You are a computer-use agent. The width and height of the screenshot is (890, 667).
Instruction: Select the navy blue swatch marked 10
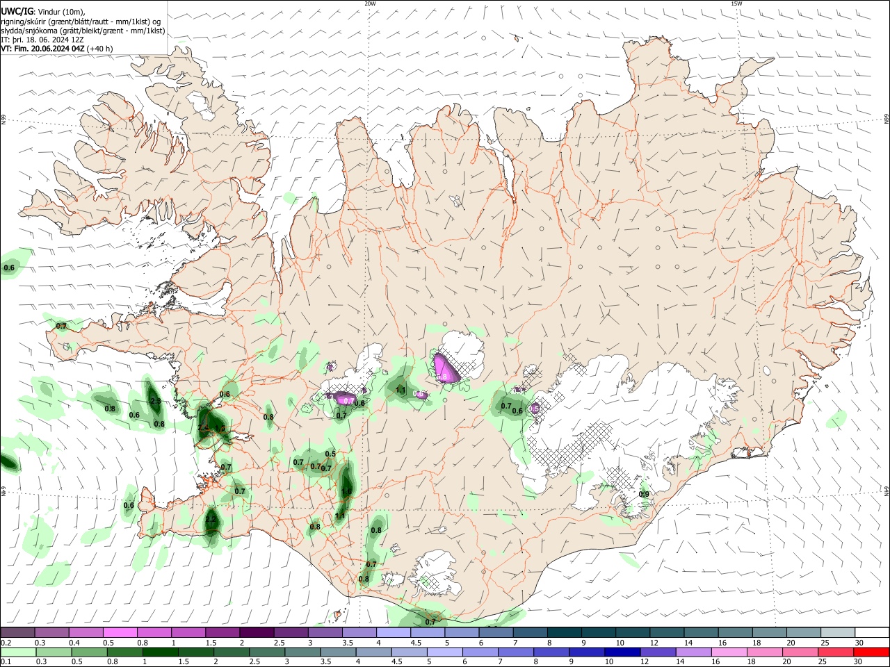[621, 652]
